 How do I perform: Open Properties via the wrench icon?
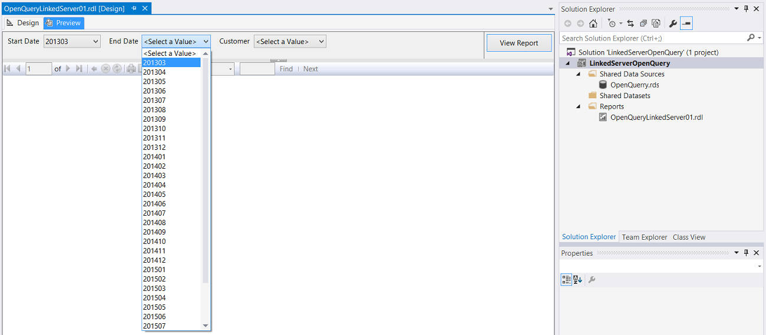[673, 24]
